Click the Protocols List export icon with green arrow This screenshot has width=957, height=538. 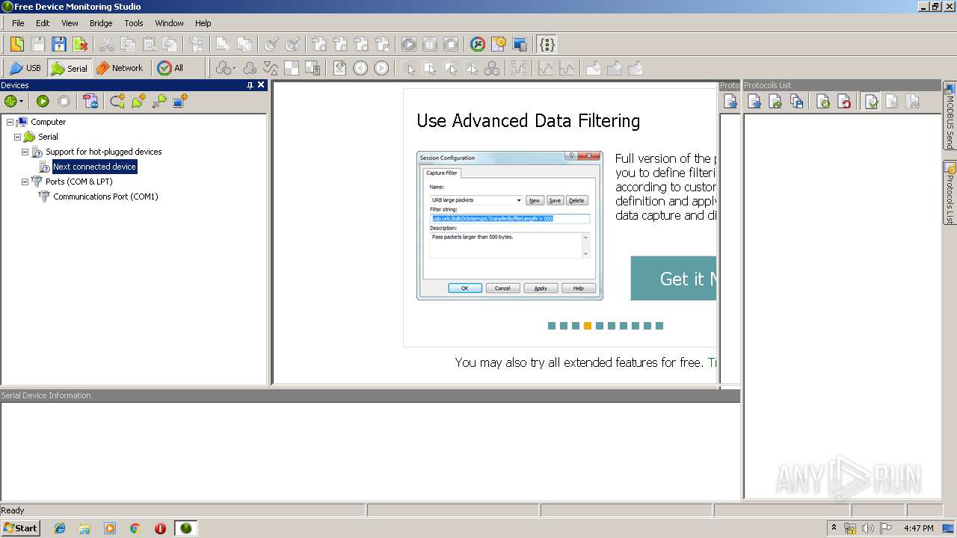click(775, 102)
